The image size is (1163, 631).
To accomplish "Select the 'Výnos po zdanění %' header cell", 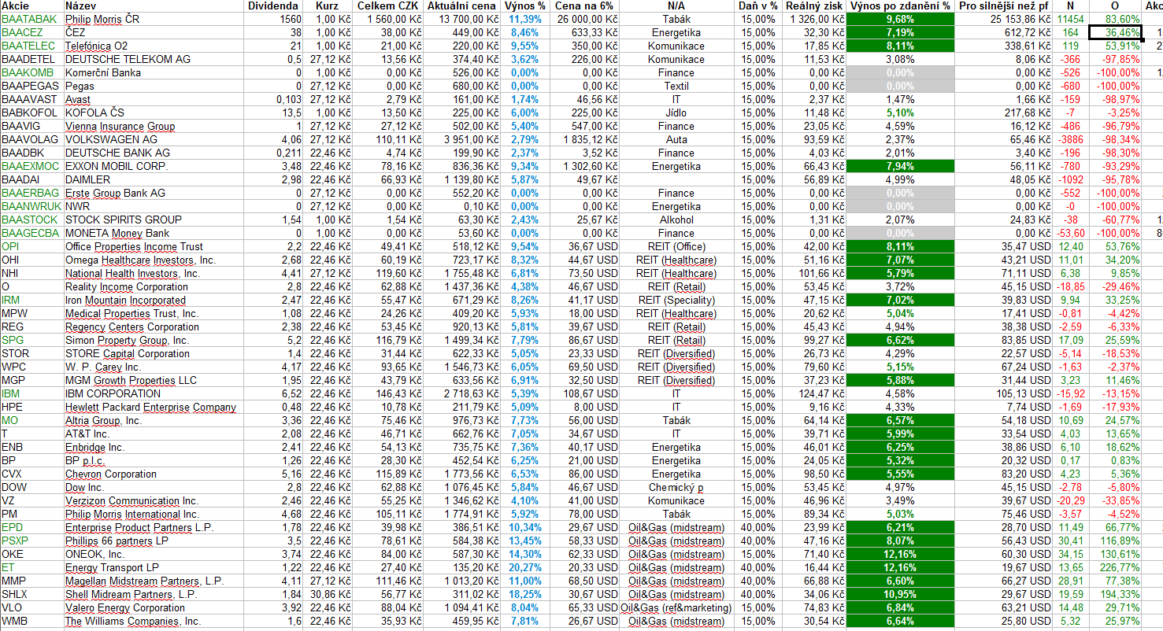I will 900,6.
